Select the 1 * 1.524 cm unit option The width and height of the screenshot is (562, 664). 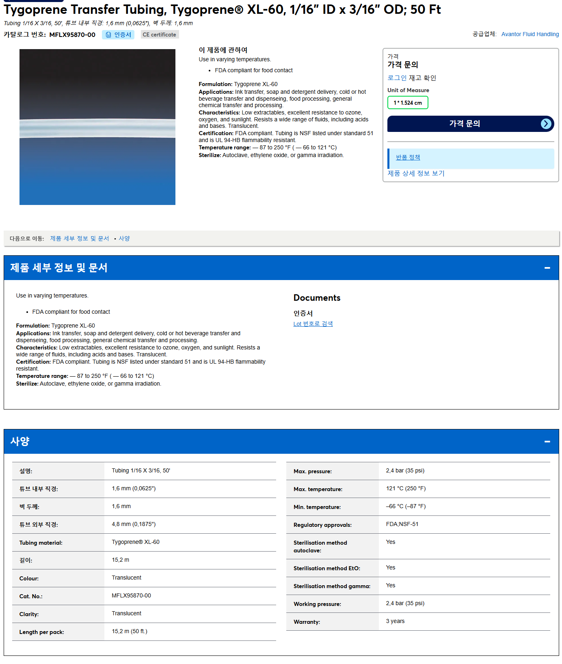click(x=408, y=103)
